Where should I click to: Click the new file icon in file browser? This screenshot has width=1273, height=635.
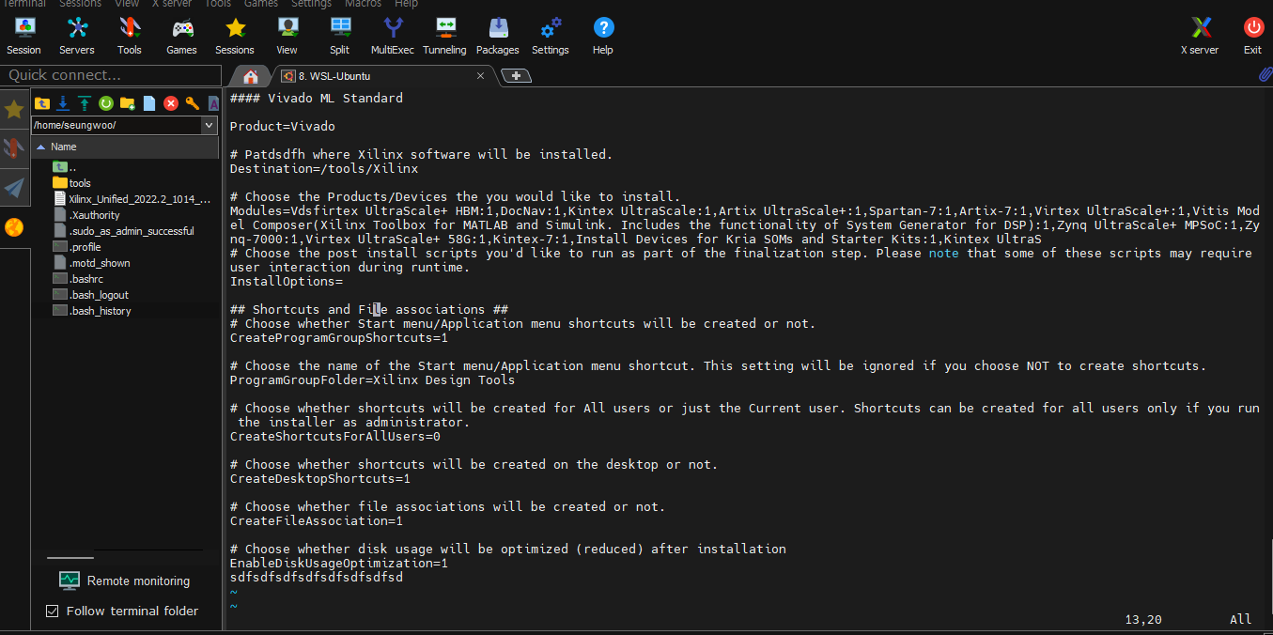coord(149,103)
